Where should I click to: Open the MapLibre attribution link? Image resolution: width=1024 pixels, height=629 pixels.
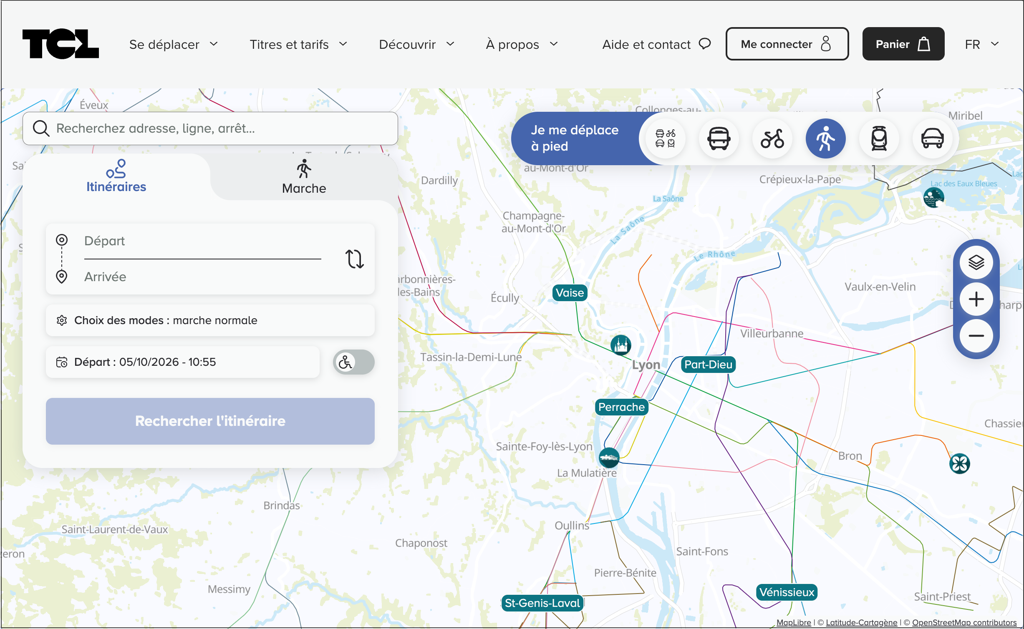click(794, 623)
